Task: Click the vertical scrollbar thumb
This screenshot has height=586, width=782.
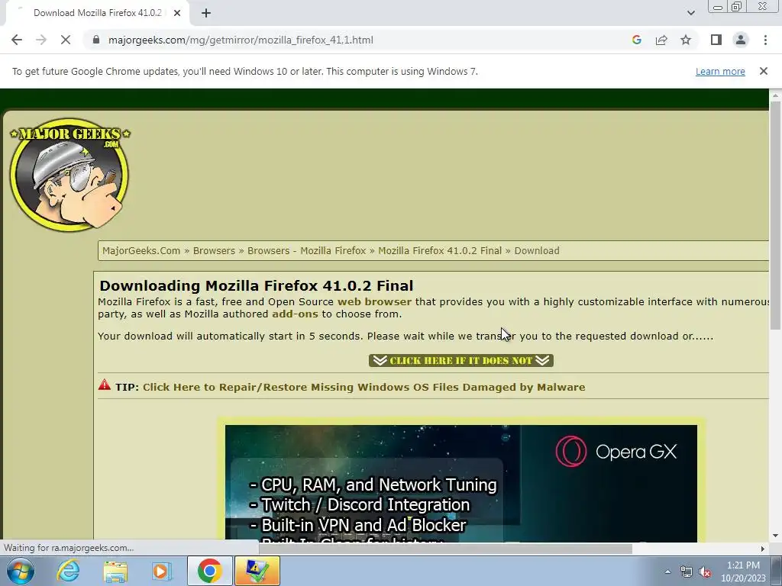Action: point(775,214)
